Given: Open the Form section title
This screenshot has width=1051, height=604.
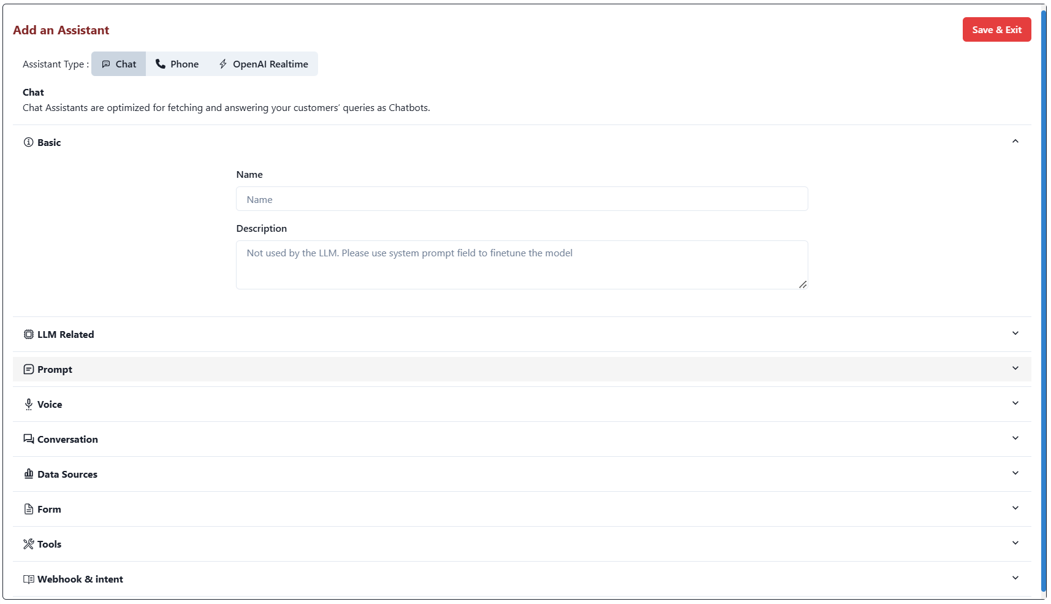Looking at the screenshot, I should (x=49, y=509).
